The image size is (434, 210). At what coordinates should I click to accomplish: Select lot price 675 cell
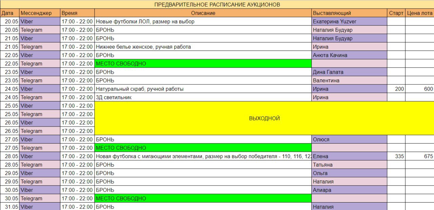[420, 156]
